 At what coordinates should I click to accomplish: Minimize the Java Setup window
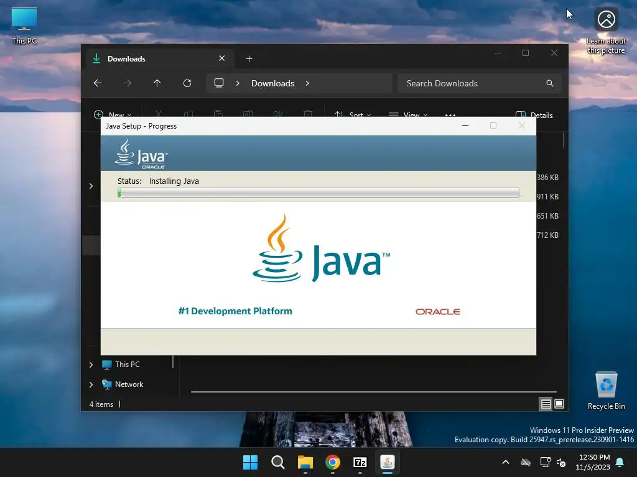click(465, 125)
